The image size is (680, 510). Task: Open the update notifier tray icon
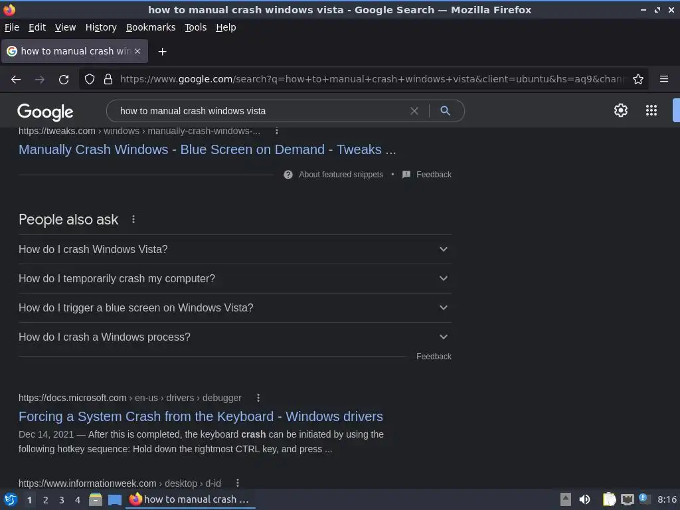pos(644,499)
